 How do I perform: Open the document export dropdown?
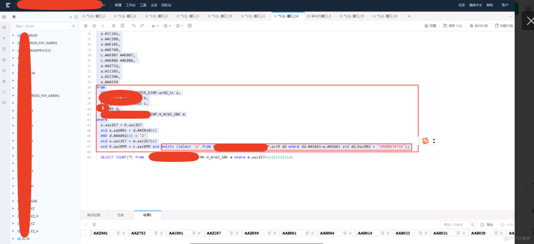click(x=179, y=26)
